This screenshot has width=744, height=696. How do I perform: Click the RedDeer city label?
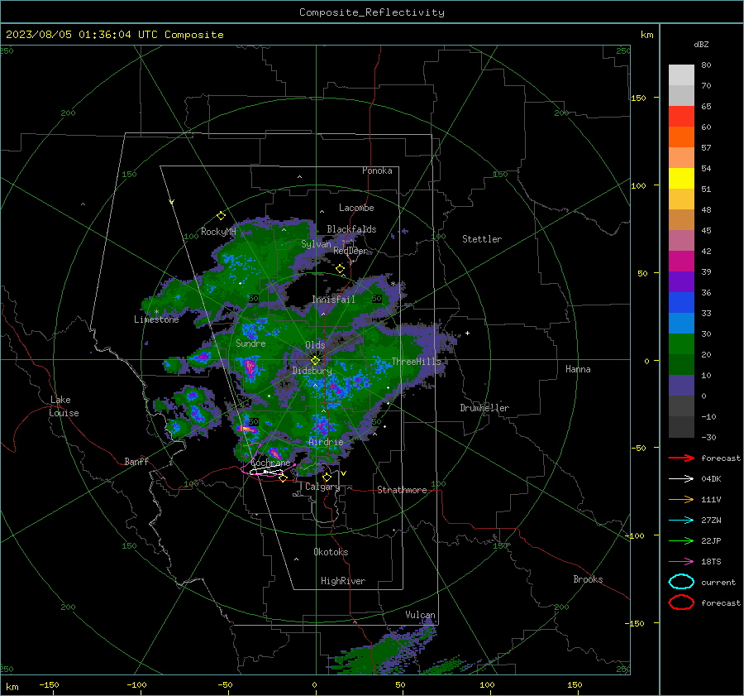coord(351,251)
